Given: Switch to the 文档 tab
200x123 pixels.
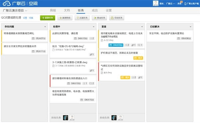Looking at the screenshot, I should point(67,10).
